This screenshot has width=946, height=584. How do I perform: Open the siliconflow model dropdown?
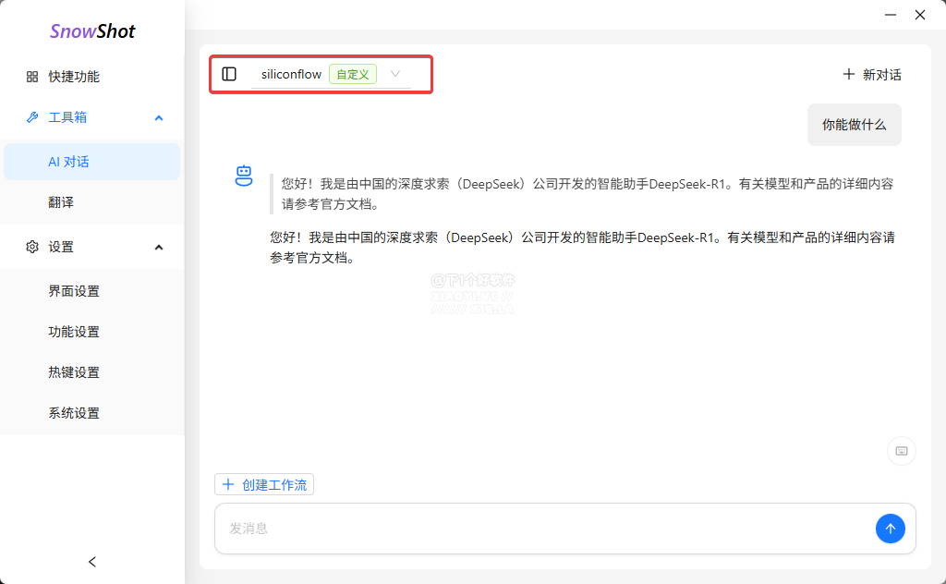pos(332,74)
